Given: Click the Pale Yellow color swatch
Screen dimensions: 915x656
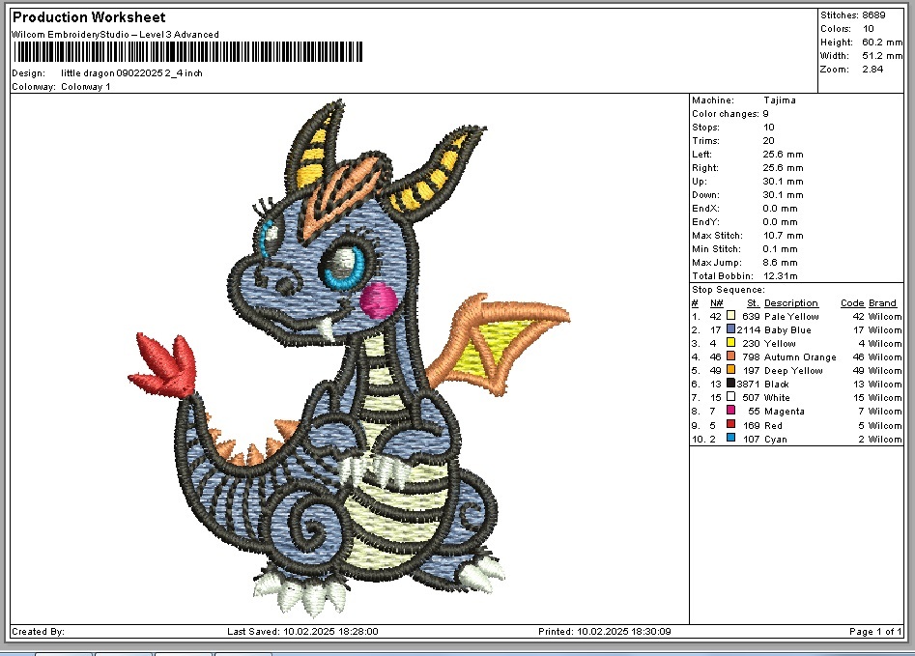Looking at the screenshot, I should 731,316.
